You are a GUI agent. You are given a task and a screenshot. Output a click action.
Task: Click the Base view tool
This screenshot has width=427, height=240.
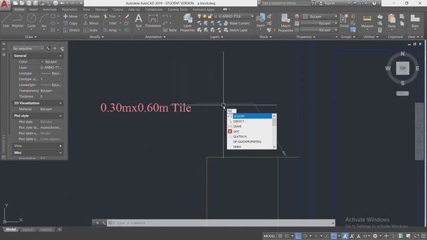point(415,21)
